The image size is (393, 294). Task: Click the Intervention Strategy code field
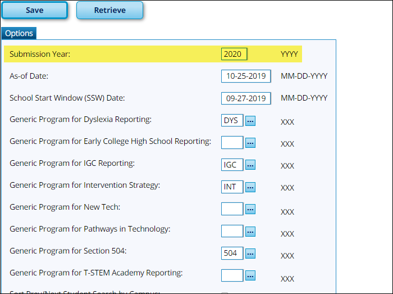(x=232, y=187)
